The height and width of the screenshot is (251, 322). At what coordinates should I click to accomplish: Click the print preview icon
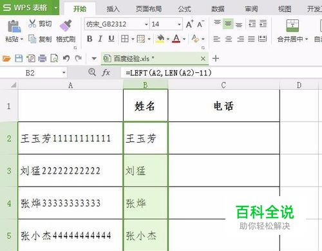[54, 58]
